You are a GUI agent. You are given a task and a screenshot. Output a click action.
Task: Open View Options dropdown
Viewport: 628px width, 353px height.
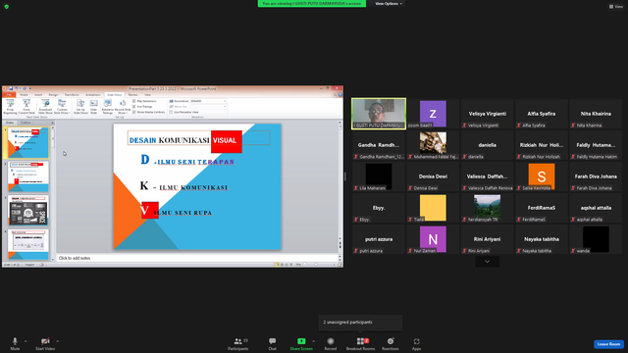tap(389, 4)
